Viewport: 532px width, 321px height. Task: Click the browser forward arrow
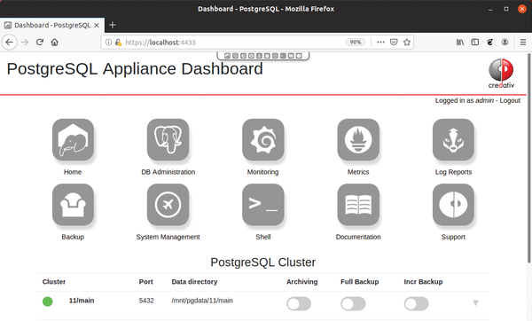[x=25, y=43]
